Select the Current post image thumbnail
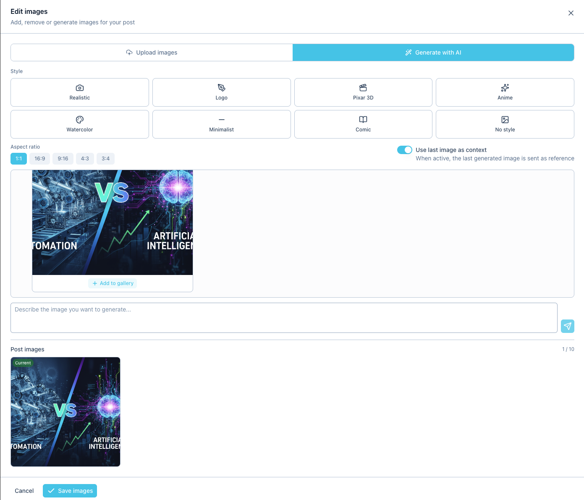Screen dimensions: 584x500 [65, 412]
